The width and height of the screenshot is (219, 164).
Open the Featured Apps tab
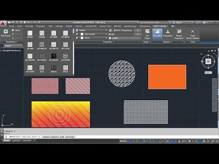coord(130,26)
